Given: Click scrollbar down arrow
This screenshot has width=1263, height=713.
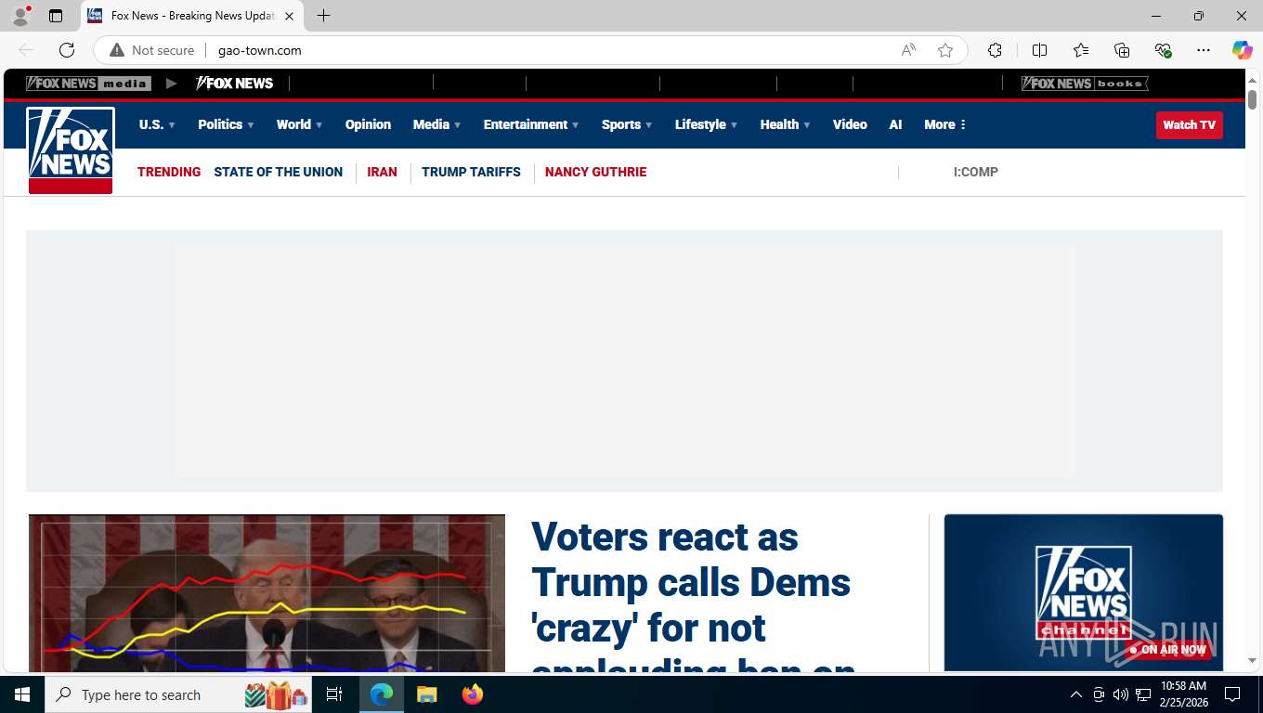Looking at the screenshot, I should pos(1252,661).
